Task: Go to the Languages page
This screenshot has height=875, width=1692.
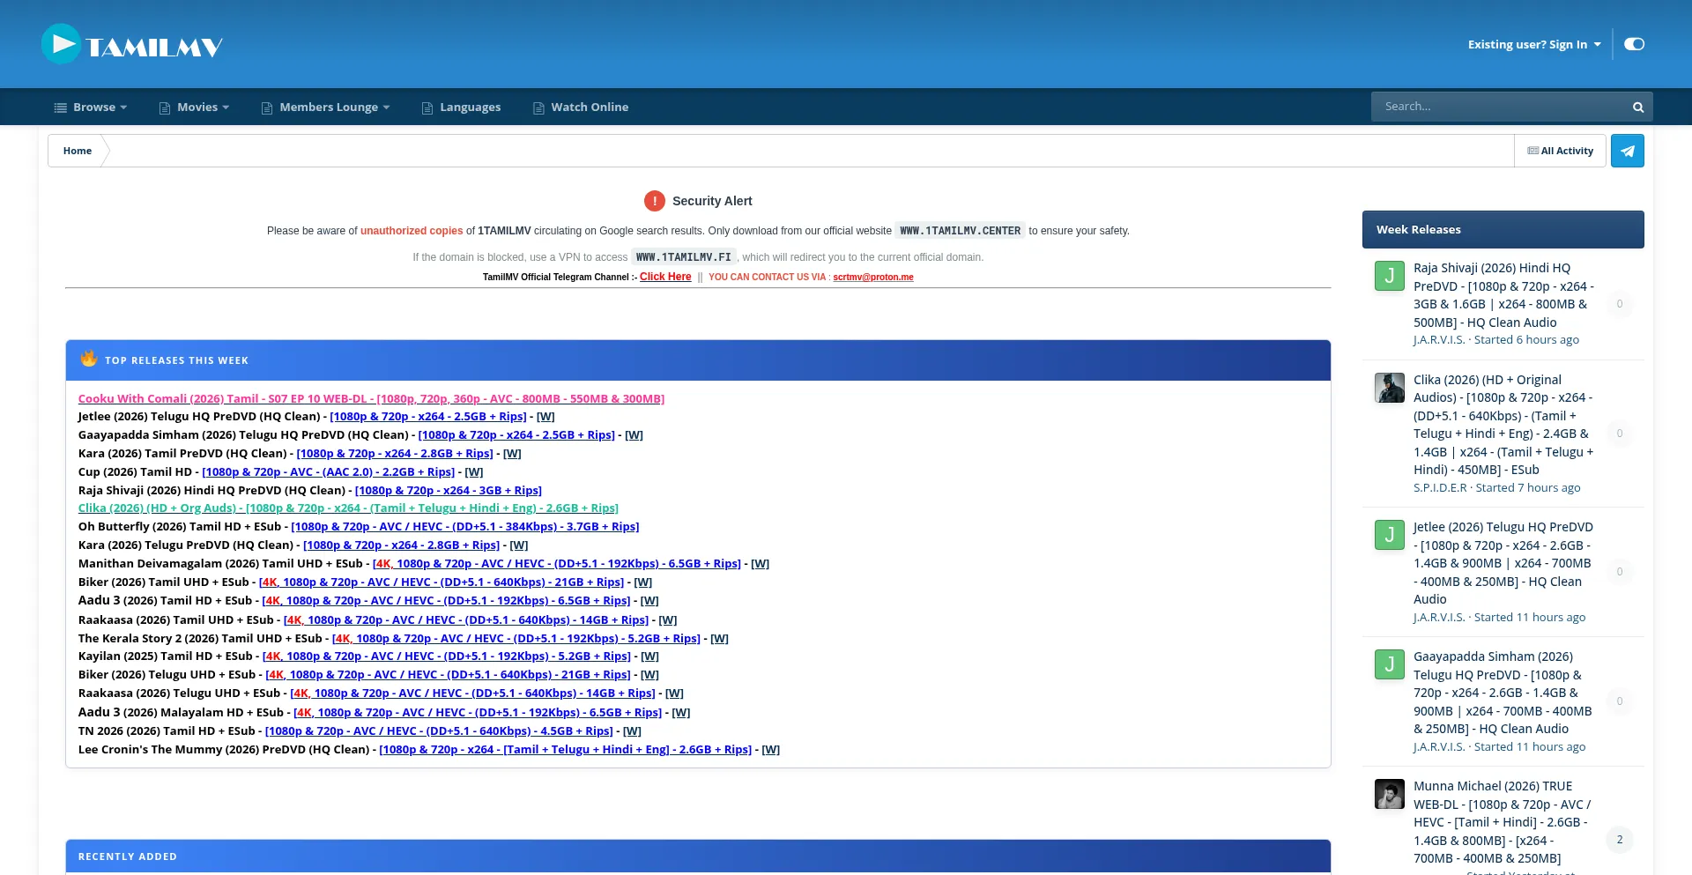Action: pyautogui.click(x=461, y=108)
